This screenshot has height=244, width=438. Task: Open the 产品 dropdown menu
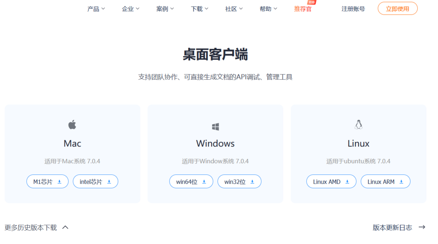point(95,8)
